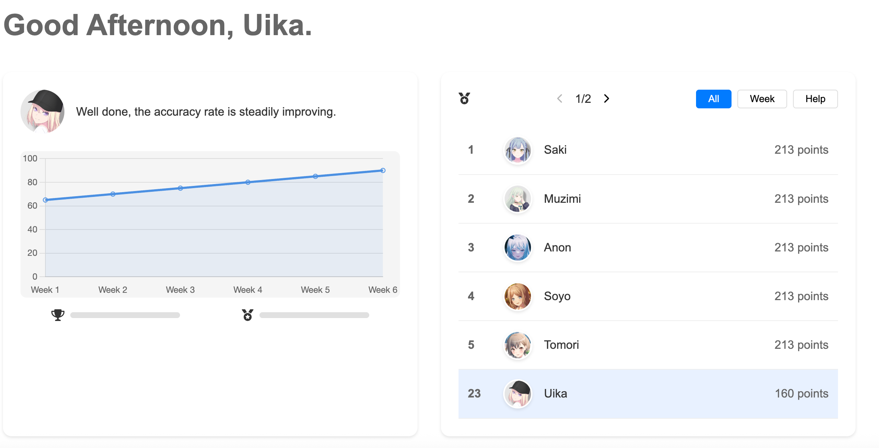Select the highlighted Uika rank 23 row
Image resolution: width=879 pixels, height=448 pixels.
click(x=648, y=393)
